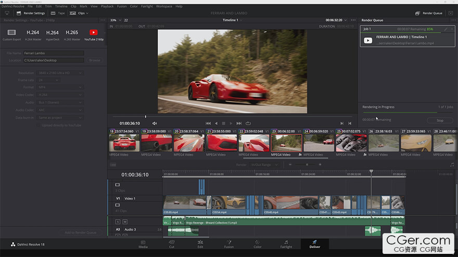The height and width of the screenshot is (257, 458).
Task: Open the Fairlight menu
Action: click(x=147, y=6)
